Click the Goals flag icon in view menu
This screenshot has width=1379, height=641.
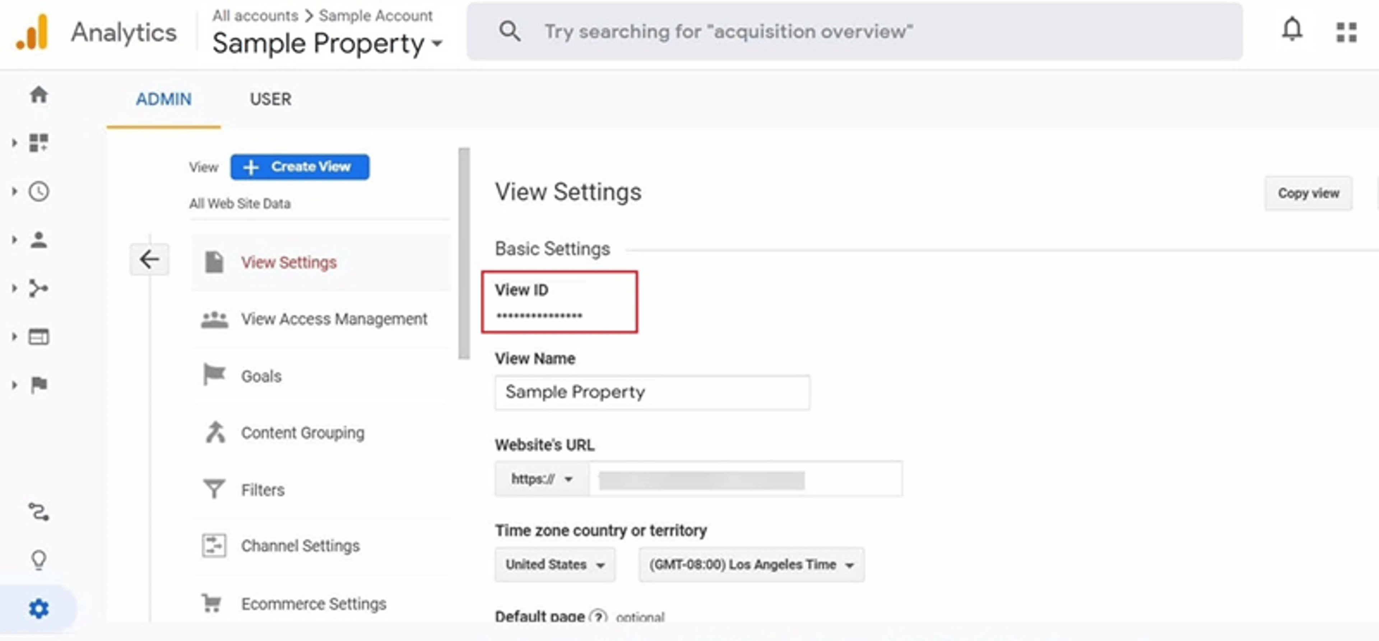(214, 374)
